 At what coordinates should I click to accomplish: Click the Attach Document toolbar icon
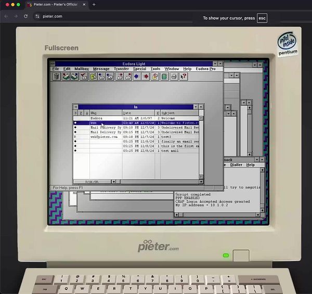(155, 76)
